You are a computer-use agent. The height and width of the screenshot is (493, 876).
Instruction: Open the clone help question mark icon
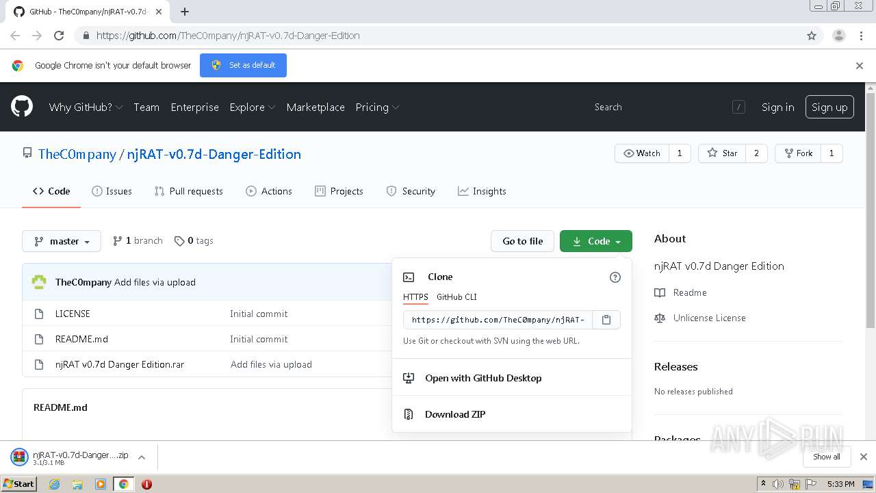click(615, 277)
